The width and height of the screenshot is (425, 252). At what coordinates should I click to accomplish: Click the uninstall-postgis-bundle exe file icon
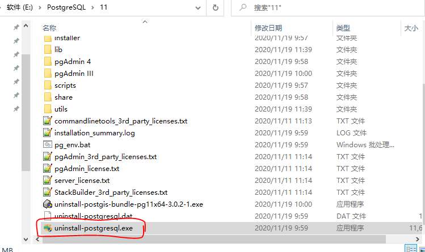pos(48,204)
